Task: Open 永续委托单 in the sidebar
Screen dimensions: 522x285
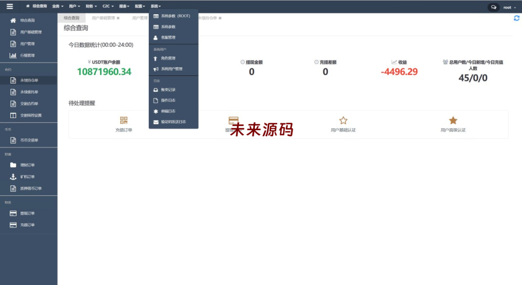Action: [29, 92]
